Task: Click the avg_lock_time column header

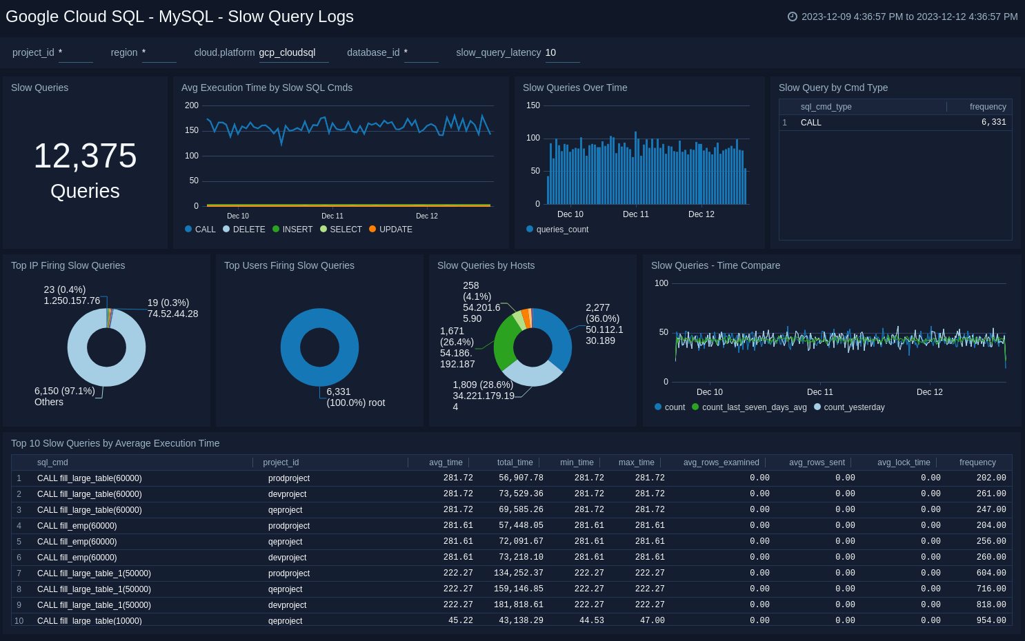Action: point(904,462)
